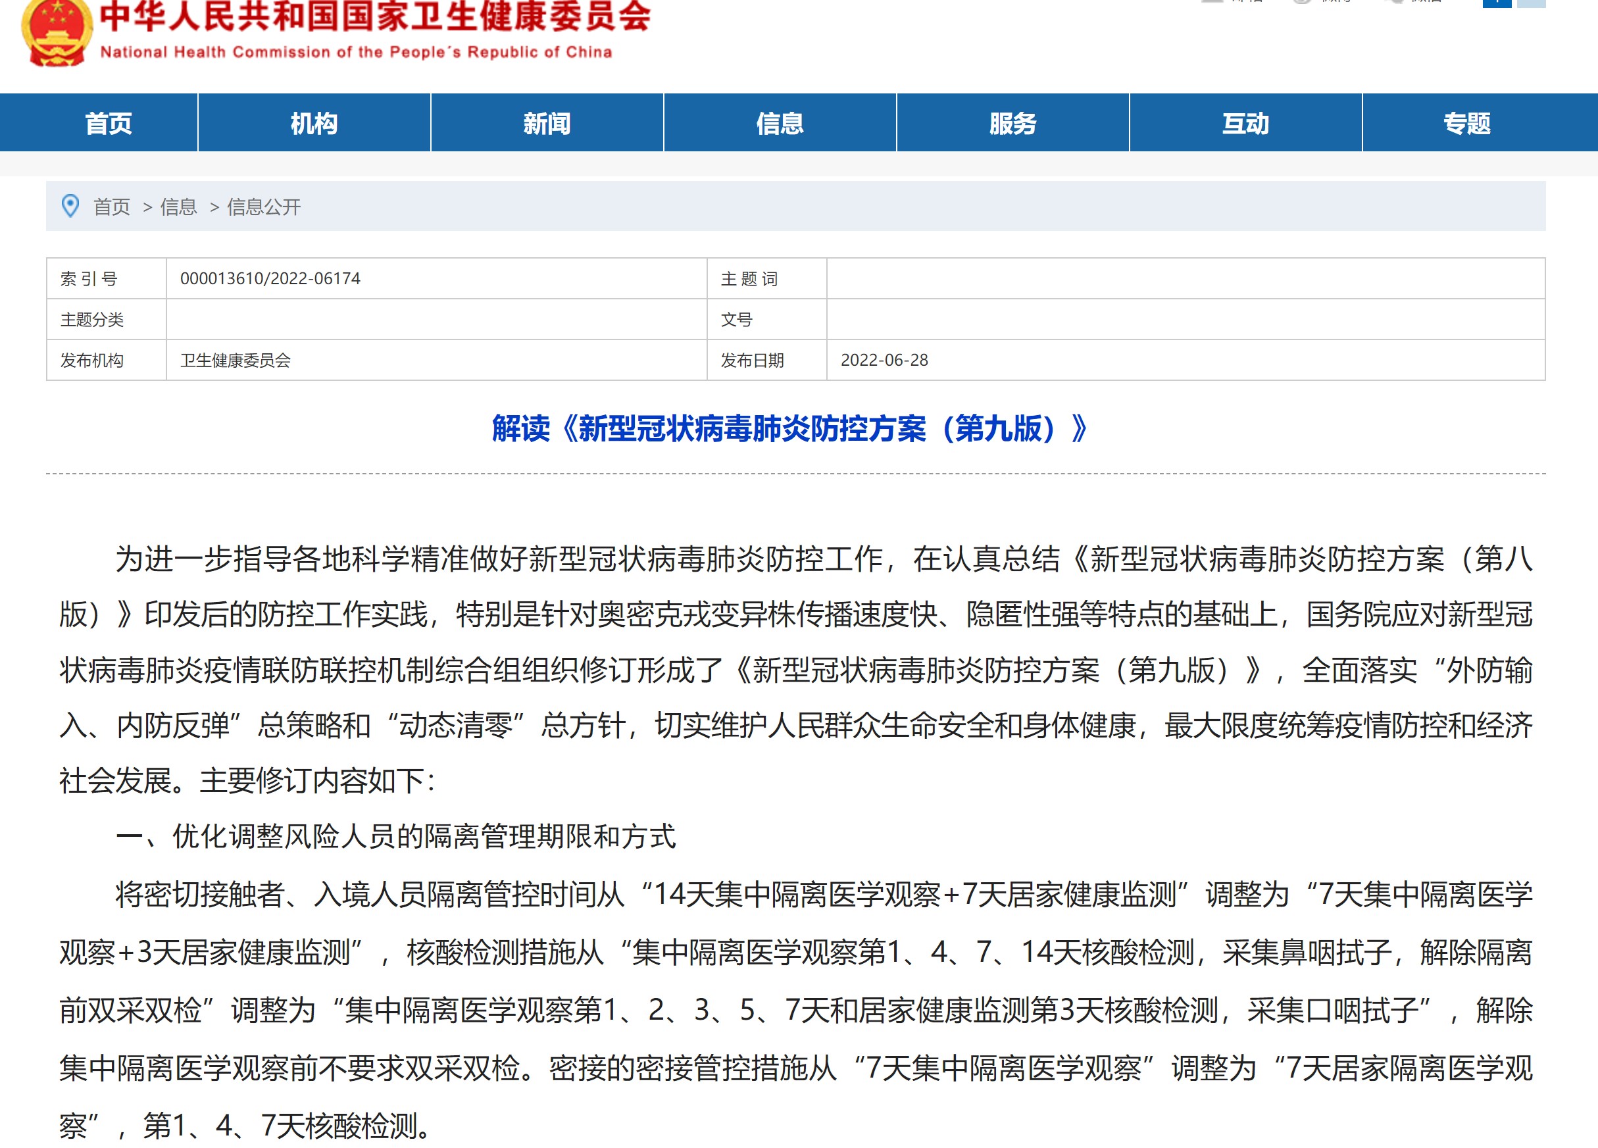
Task: Click the national emblem logo
Action: pyautogui.click(x=57, y=32)
